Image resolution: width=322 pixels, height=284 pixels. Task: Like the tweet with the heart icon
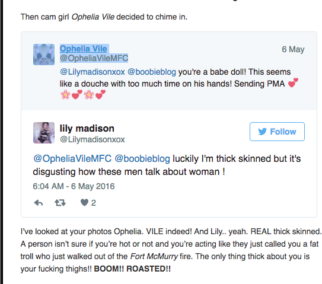(x=84, y=202)
